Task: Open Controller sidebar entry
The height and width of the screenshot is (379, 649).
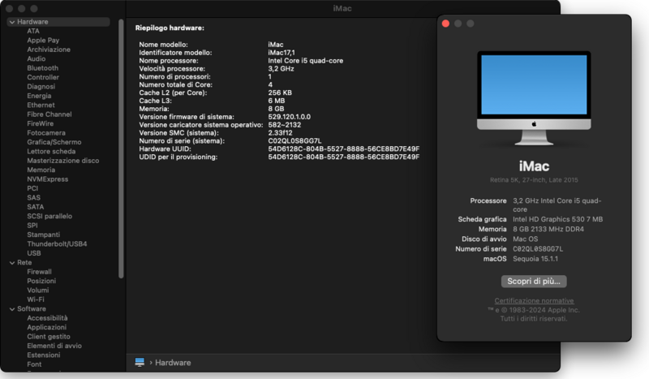Action: click(x=43, y=77)
